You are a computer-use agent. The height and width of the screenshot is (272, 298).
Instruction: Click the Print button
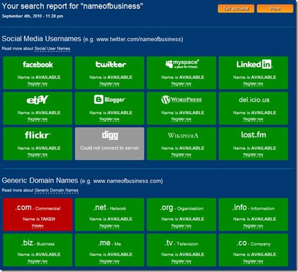275,9
